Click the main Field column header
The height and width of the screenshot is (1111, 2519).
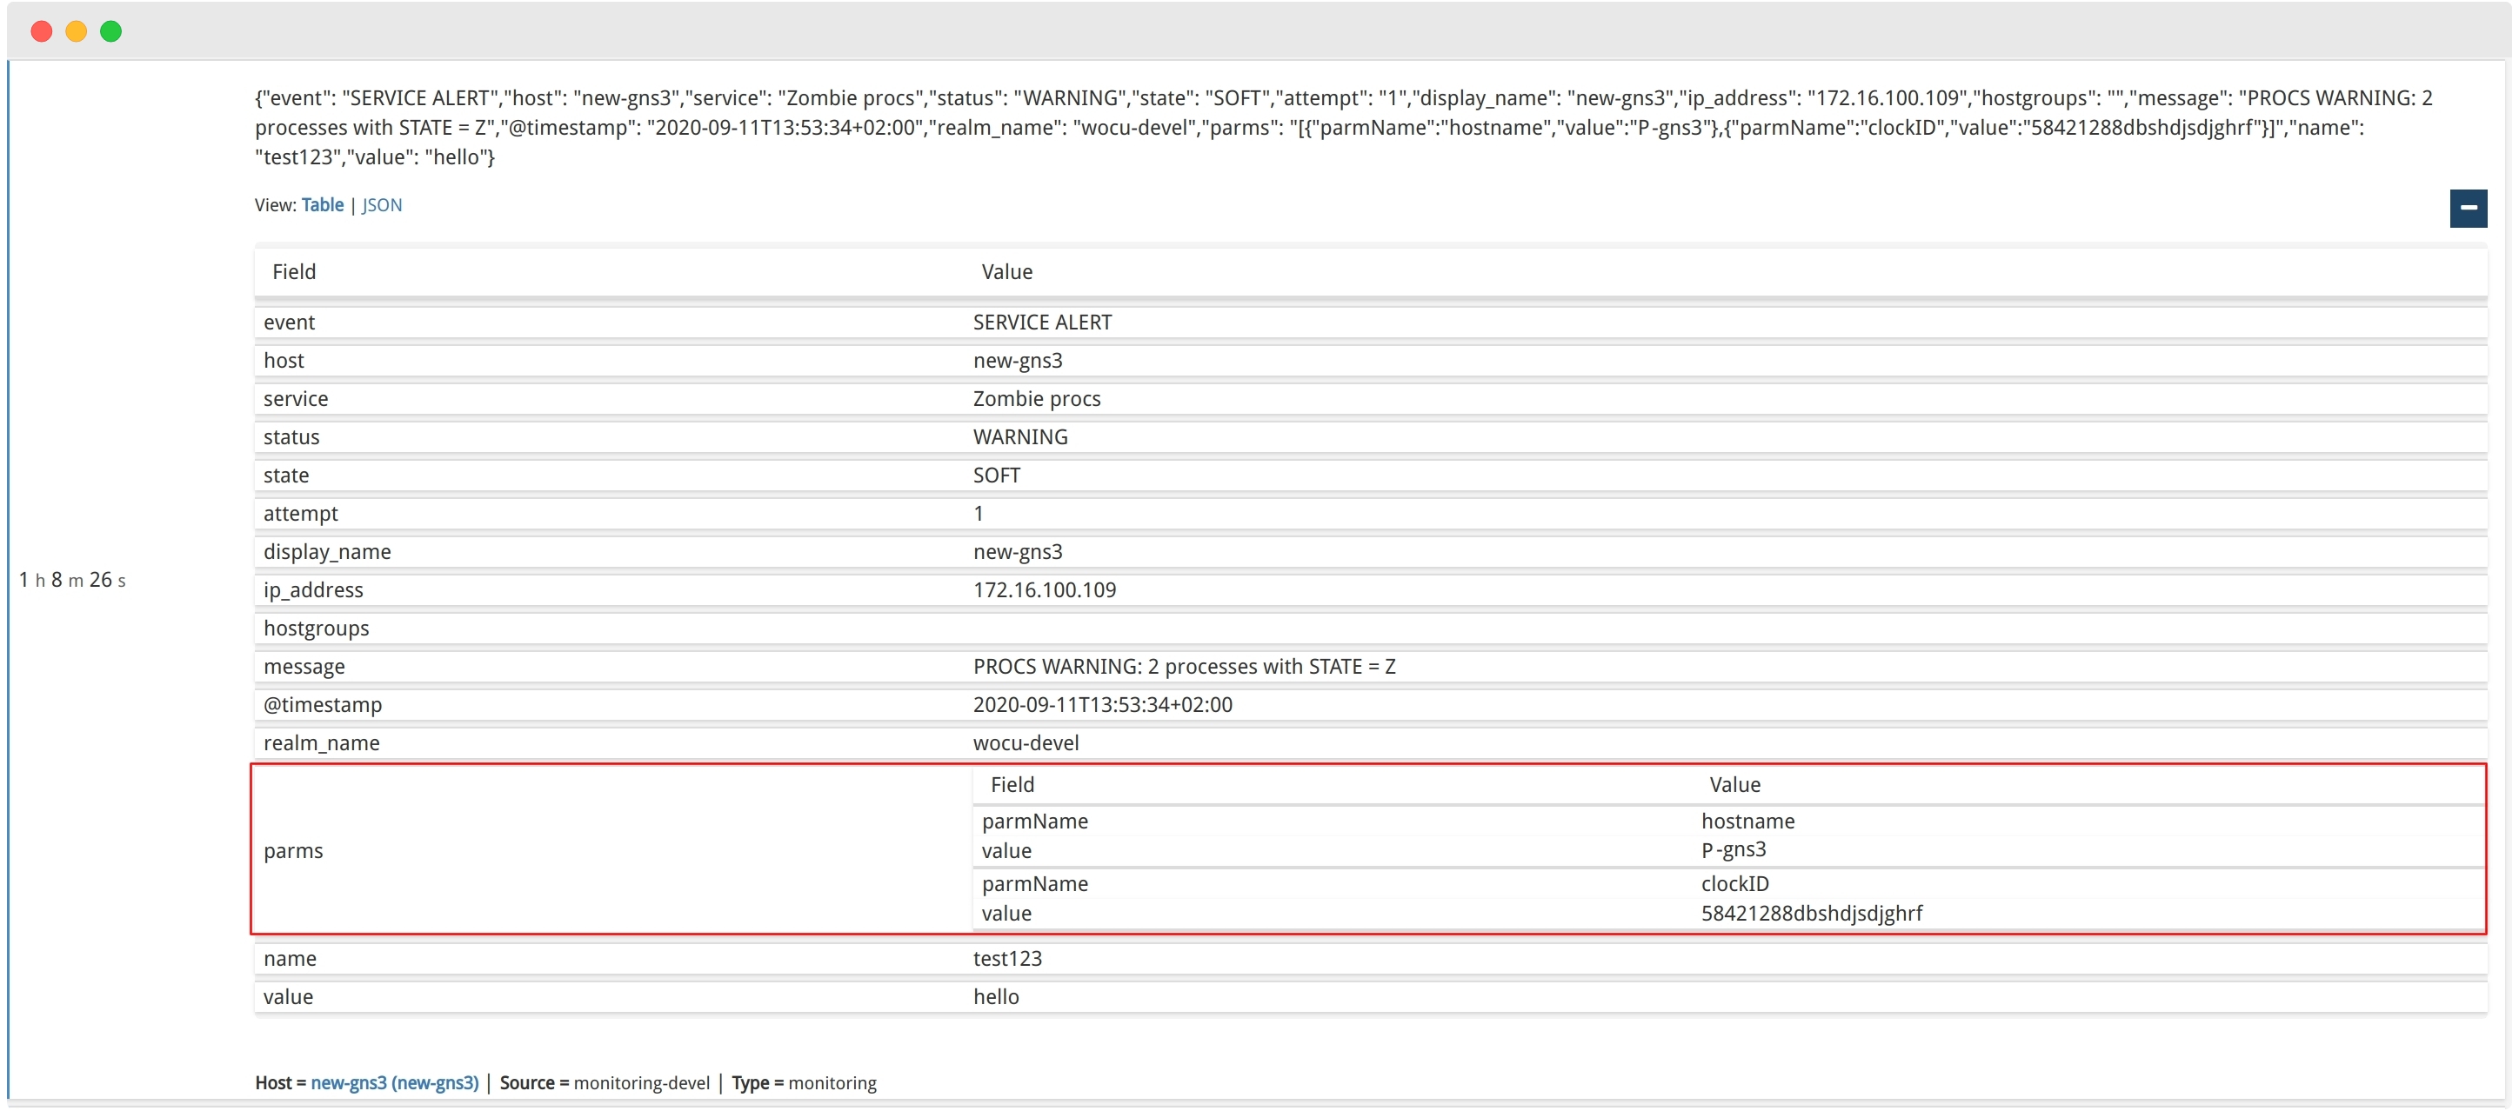coord(293,271)
